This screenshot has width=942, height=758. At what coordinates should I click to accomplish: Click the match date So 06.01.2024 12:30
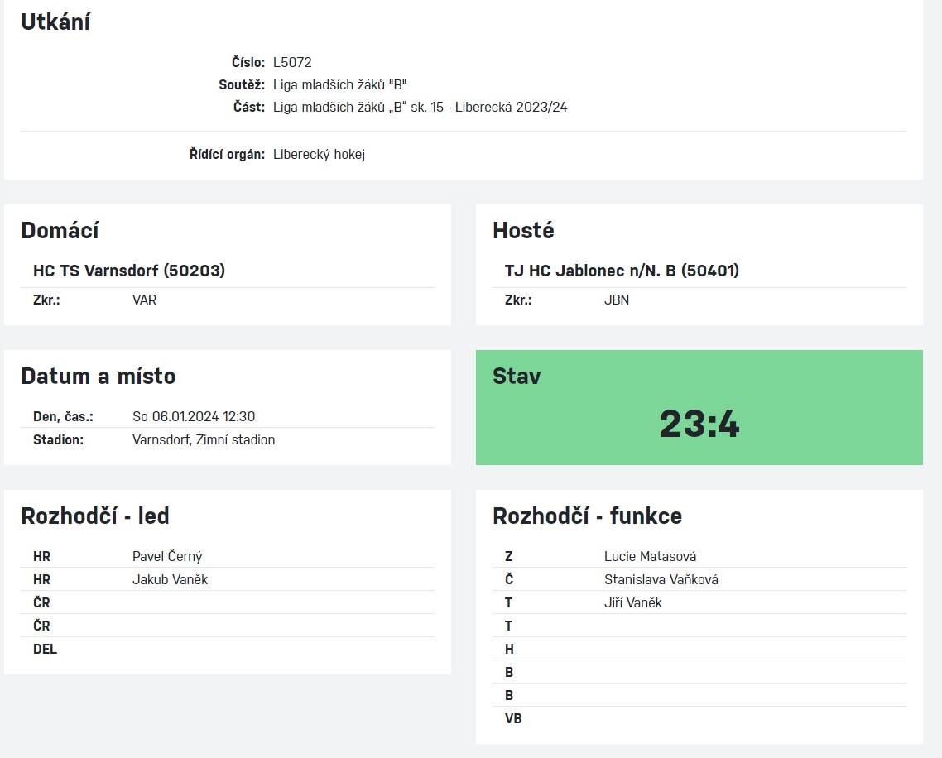coord(194,416)
